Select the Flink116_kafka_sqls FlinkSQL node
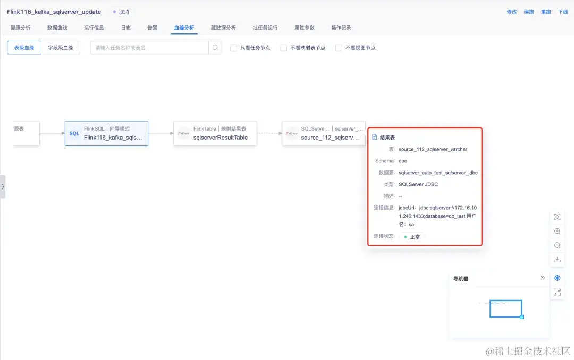The height and width of the screenshot is (360, 574). 106,133
